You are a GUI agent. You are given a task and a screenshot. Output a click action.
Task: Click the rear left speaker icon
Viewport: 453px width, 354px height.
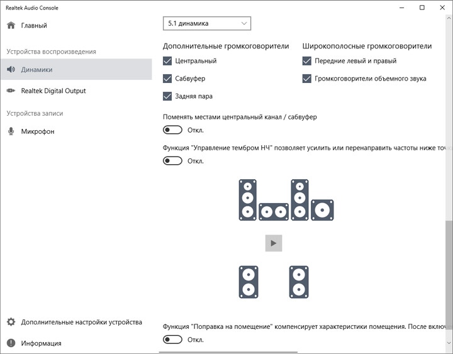click(x=247, y=282)
